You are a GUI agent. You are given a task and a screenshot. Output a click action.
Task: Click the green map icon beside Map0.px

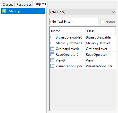pos(4,11)
